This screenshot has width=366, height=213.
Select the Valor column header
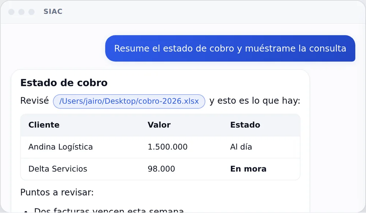[x=159, y=125]
